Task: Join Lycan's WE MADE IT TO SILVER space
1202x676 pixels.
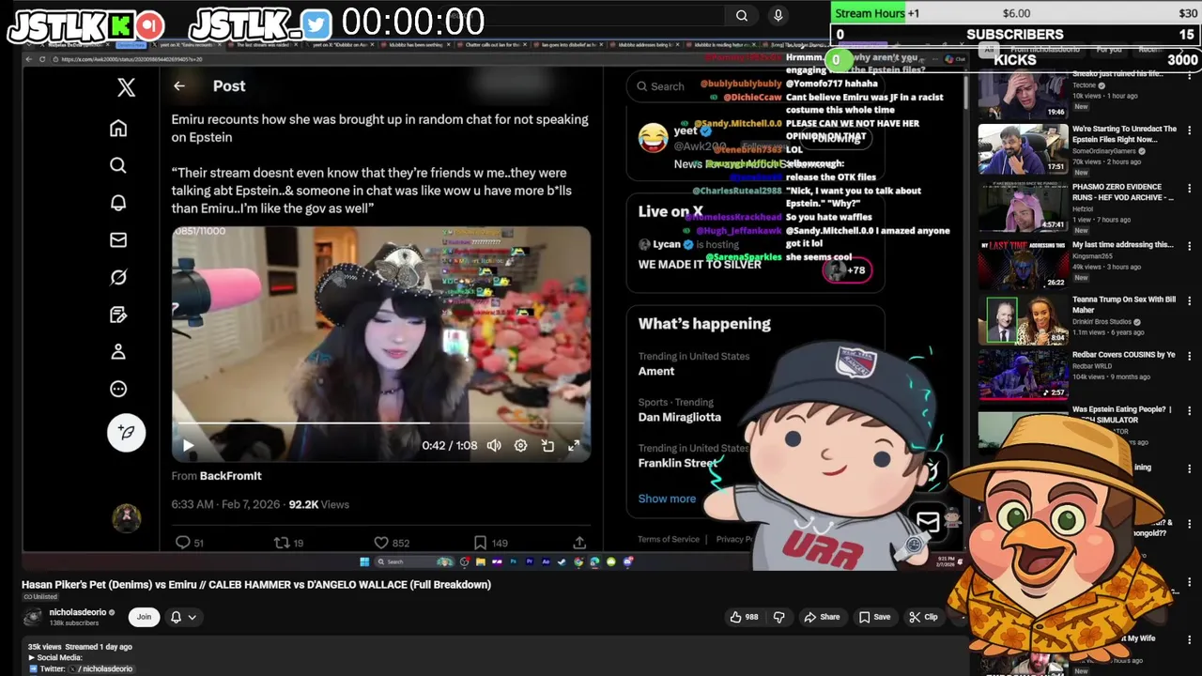Action: 700,265
